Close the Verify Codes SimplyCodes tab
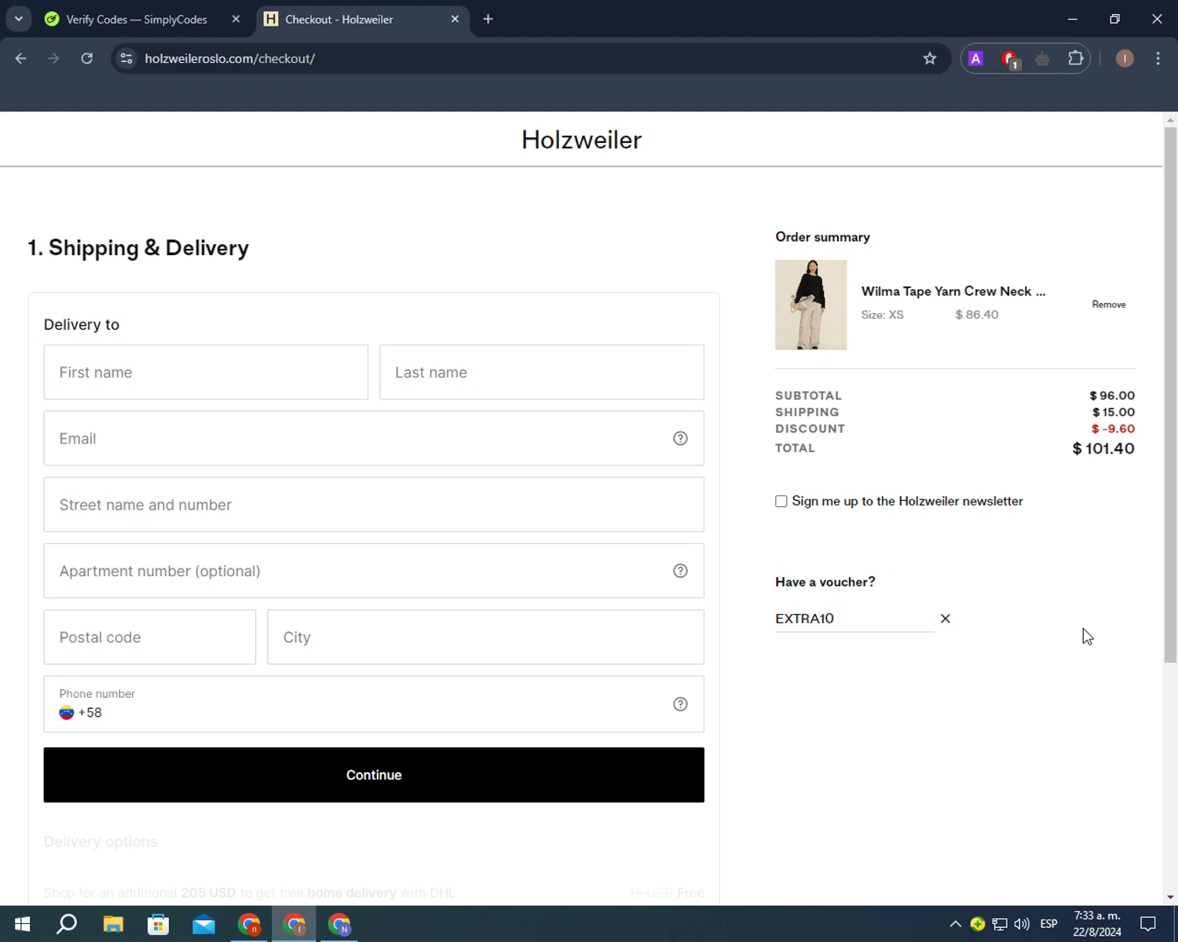 pyautogui.click(x=236, y=19)
